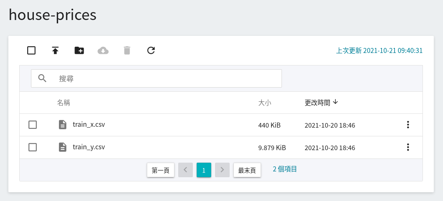Viewport: 443px width, 201px height.
Task: Click the trash delete icon
Action: tap(127, 50)
